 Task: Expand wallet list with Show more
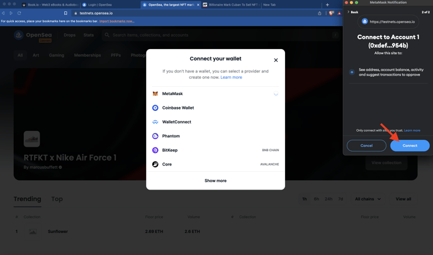pyautogui.click(x=215, y=181)
